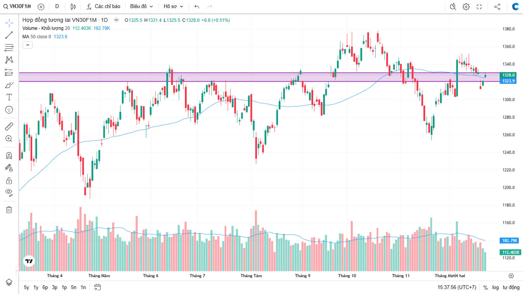Click the quick search icon top right
This screenshot has width=523, height=294.
[453, 7]
